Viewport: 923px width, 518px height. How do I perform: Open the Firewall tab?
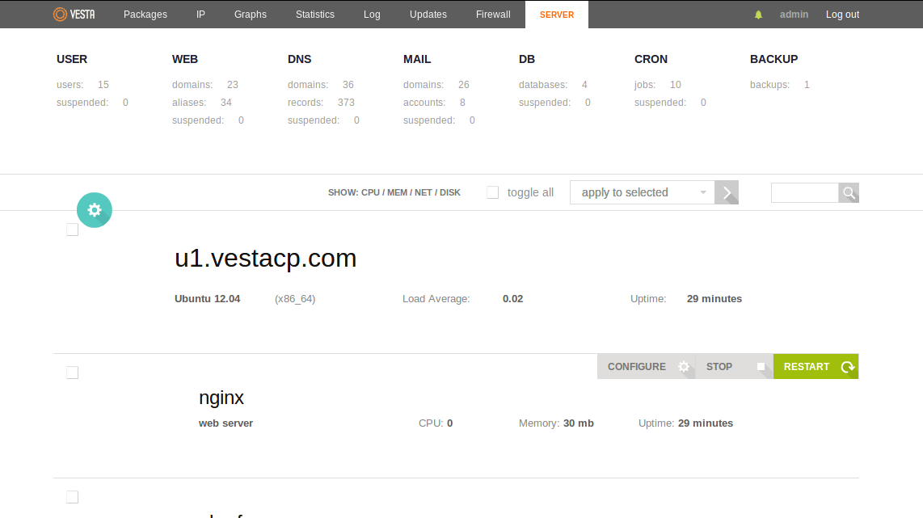[492, 15]
